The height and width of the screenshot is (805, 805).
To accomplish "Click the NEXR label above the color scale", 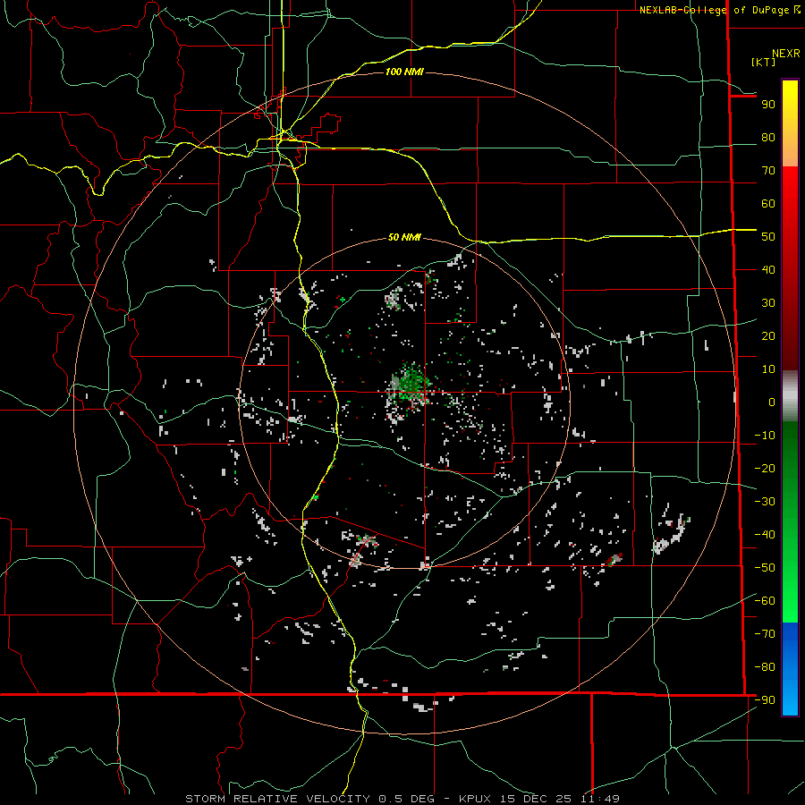I will point(785,54).
